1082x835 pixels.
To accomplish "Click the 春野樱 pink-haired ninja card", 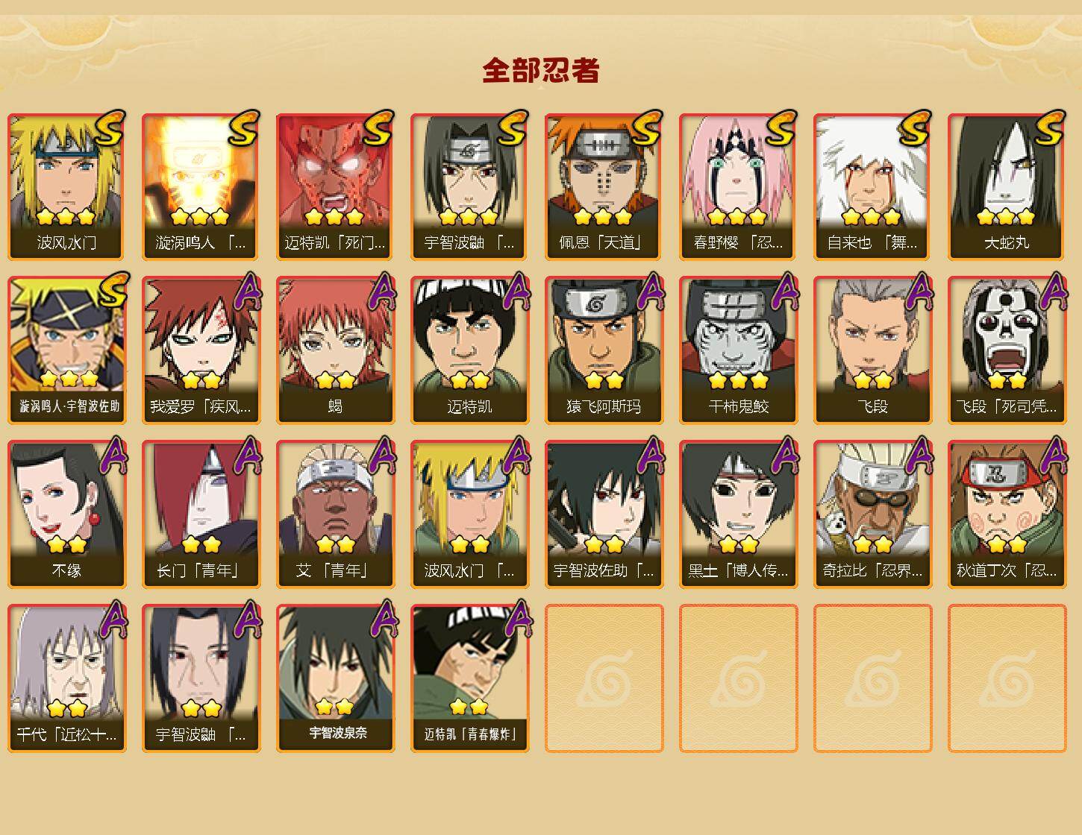I will tap(738, 186).
